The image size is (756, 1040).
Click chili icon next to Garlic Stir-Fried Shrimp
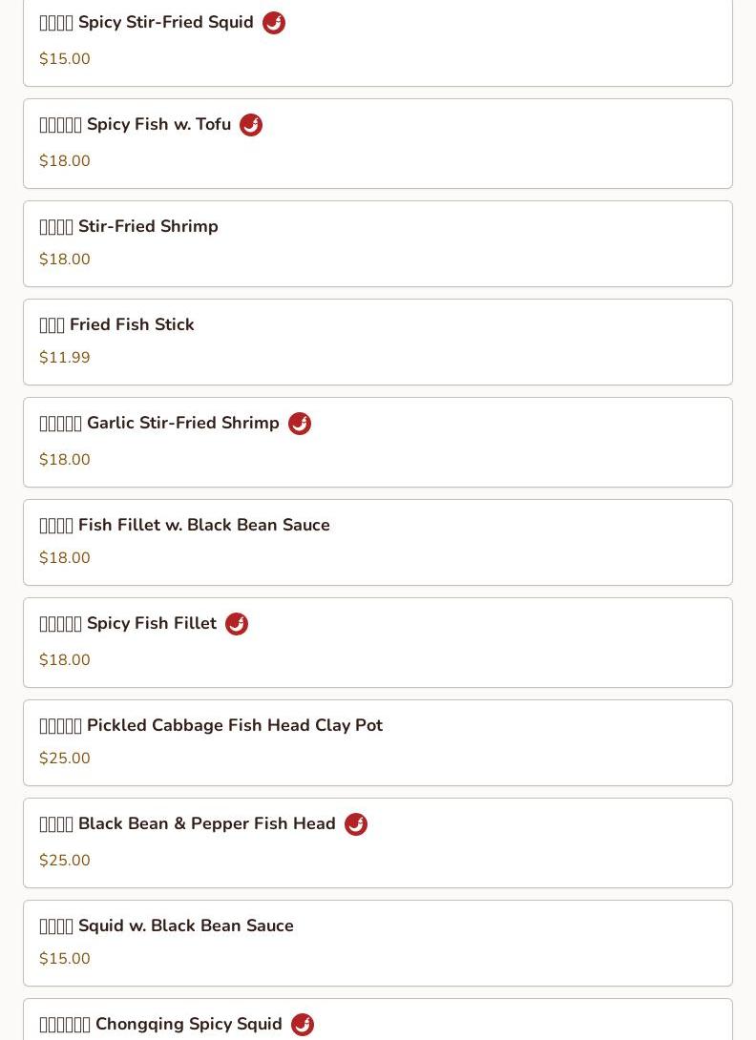click(x=300, y=424)
